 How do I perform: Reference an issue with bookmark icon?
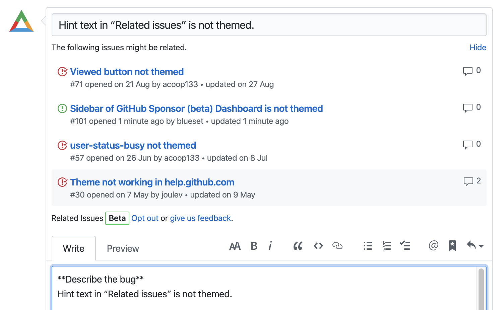(452, 246)
